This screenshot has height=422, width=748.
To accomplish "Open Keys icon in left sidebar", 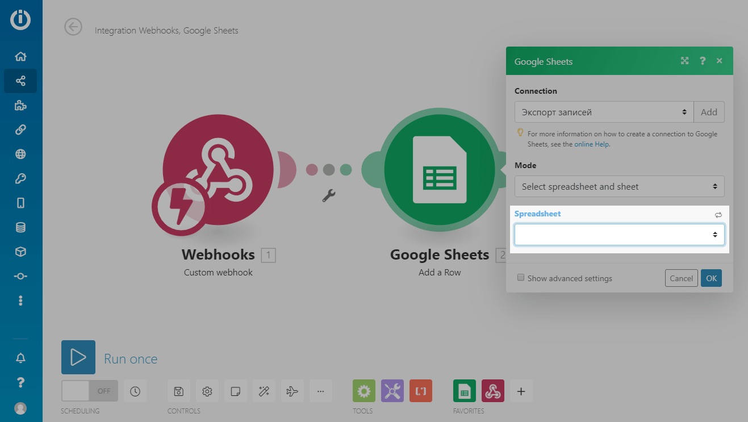I will pyautogui.click(x=20, y=178).
